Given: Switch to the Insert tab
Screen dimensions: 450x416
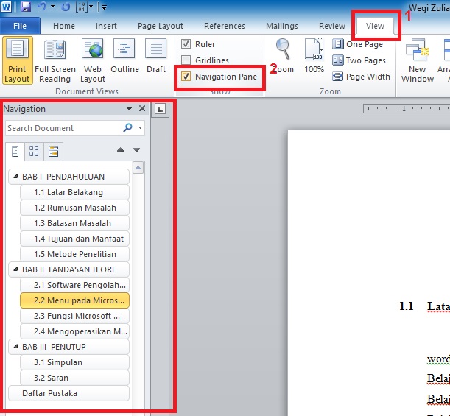Looking at the screenshot, I should tap(106, 26).
